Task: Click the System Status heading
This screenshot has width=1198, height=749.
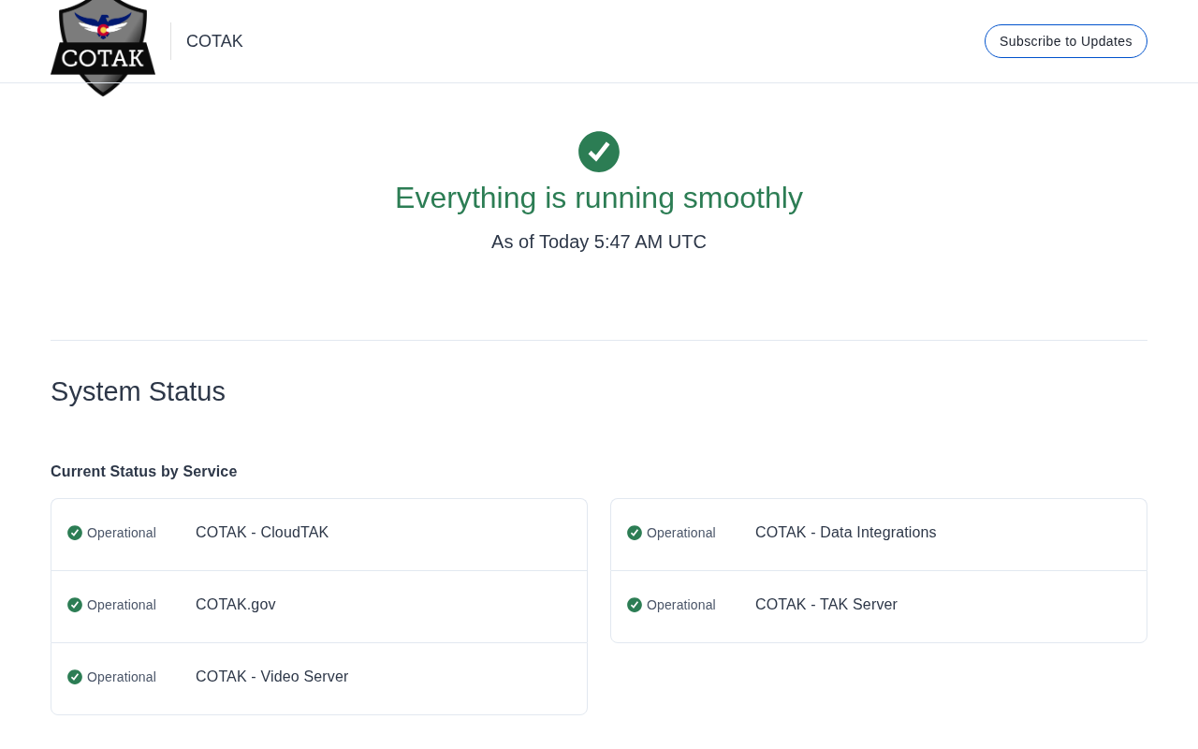Action: tap(138, 391)
